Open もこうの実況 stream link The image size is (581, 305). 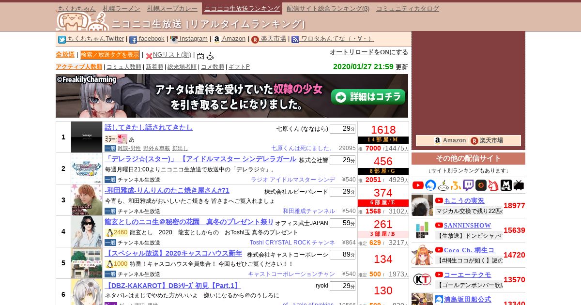(x=464, y=200)
